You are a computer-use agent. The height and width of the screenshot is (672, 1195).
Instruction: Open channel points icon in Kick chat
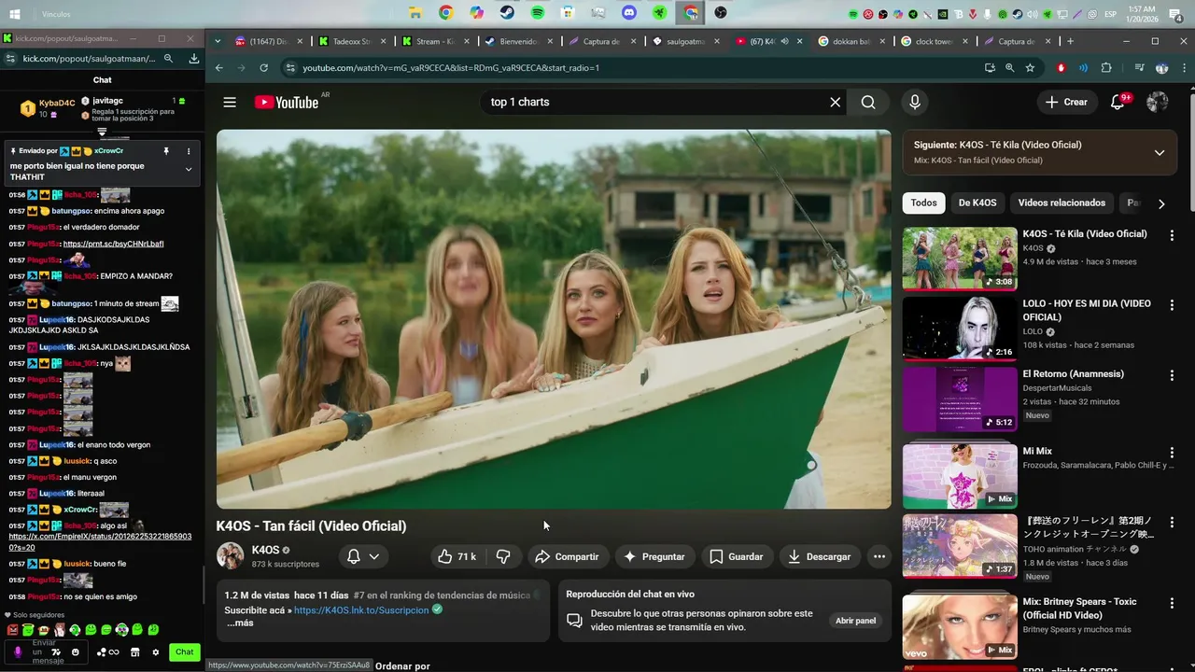coord(107,652)
